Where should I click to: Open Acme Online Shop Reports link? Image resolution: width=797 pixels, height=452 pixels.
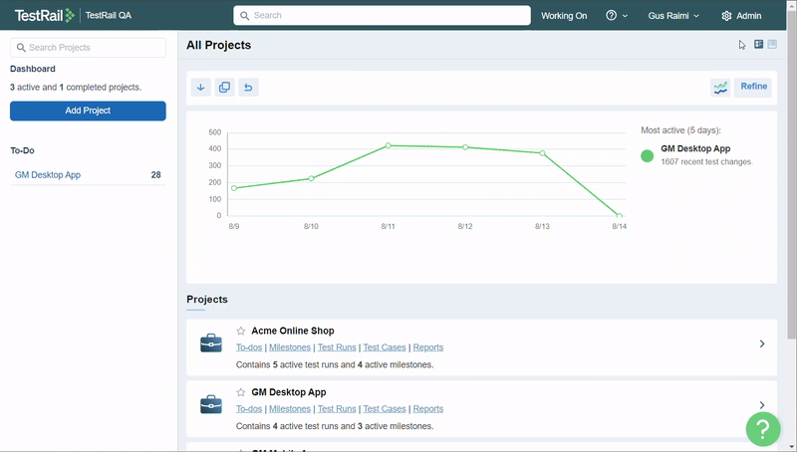(x=428, y=347)
